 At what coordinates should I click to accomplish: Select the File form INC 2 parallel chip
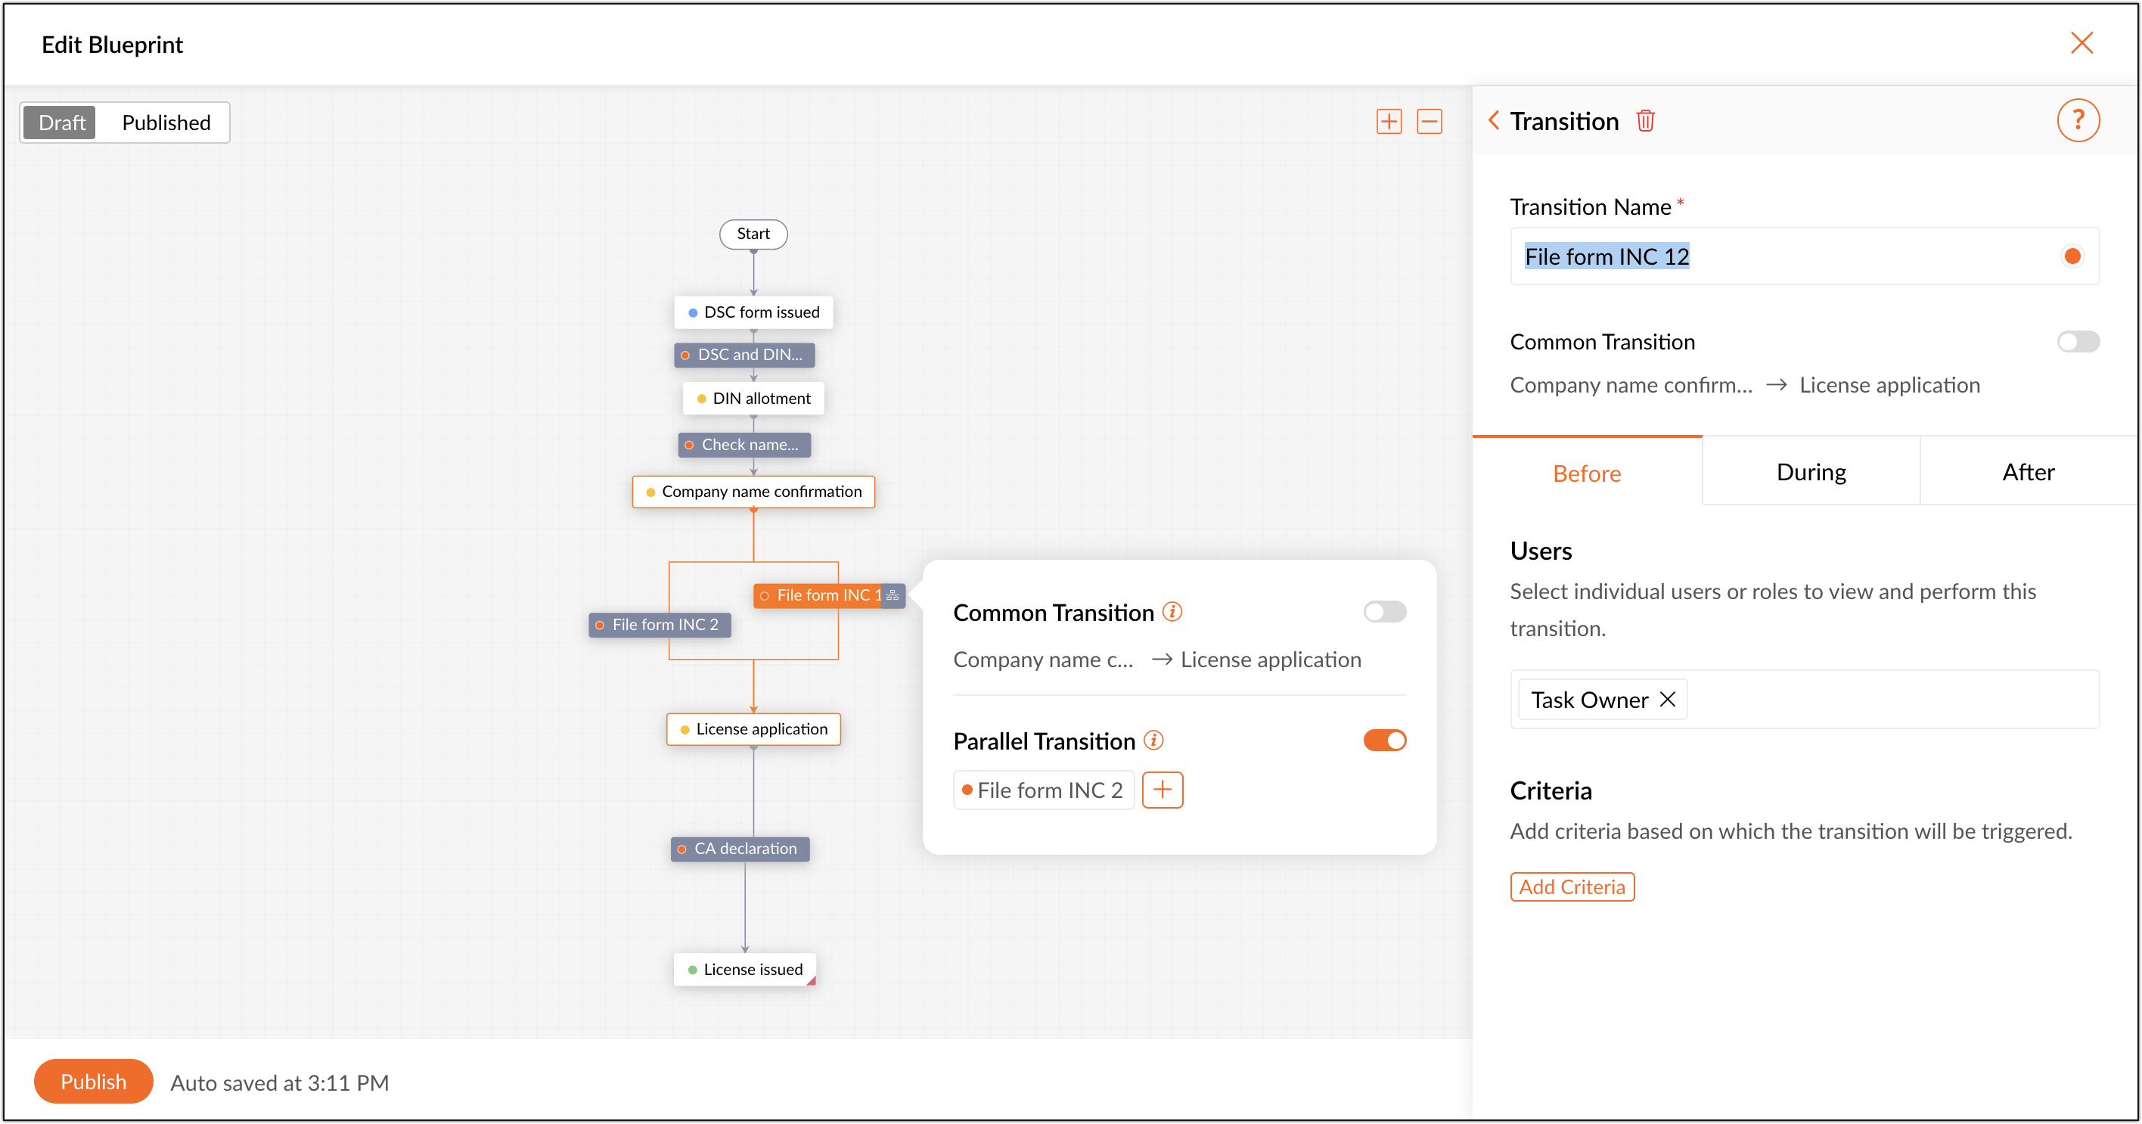[x=1043, y=790]
